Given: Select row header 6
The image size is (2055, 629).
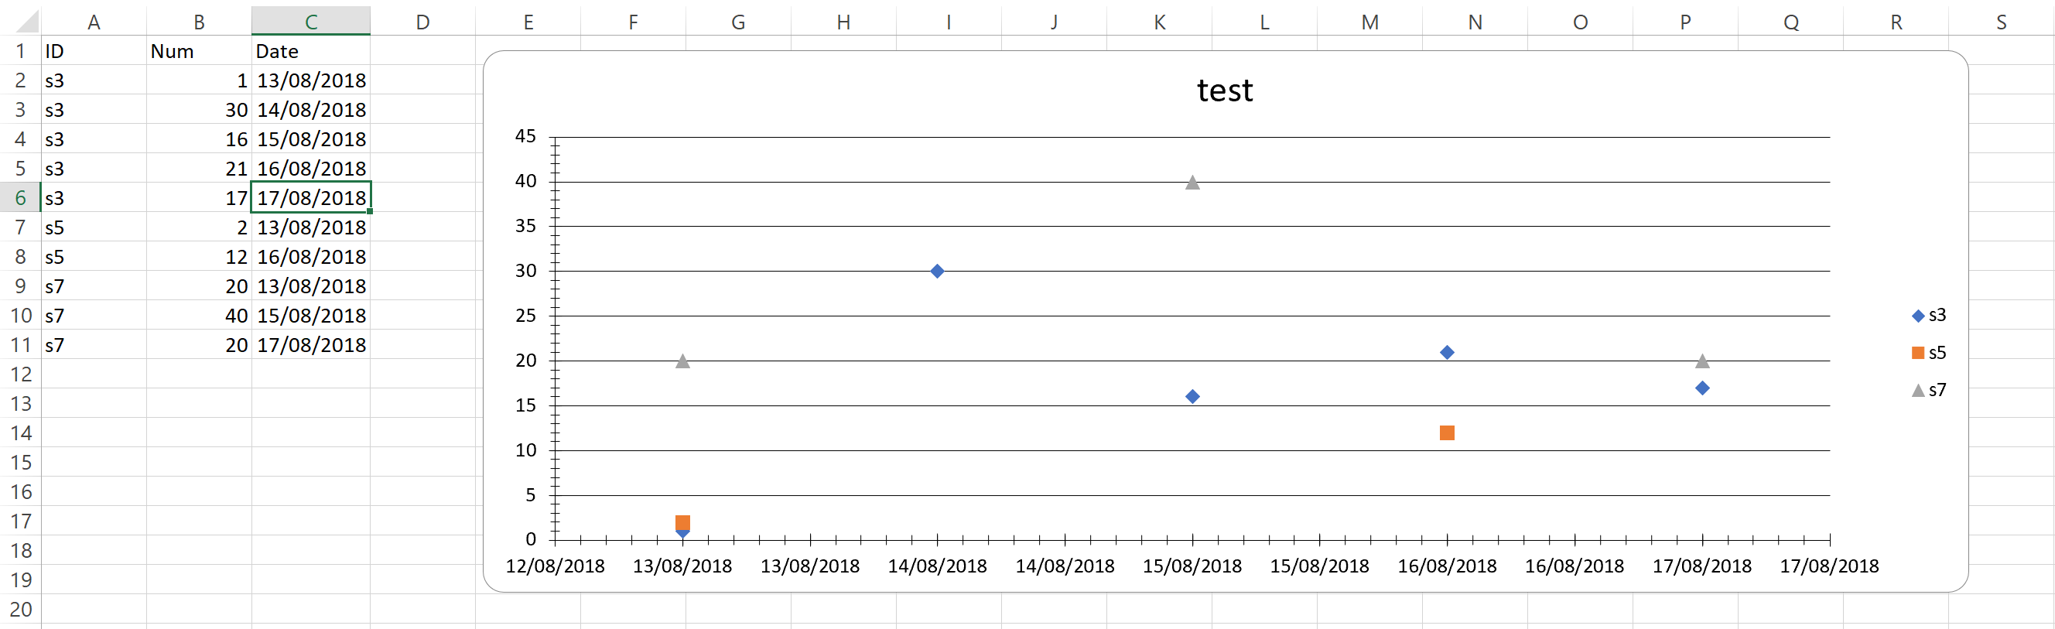Looking at the screenshot, I should click(21, 198).
